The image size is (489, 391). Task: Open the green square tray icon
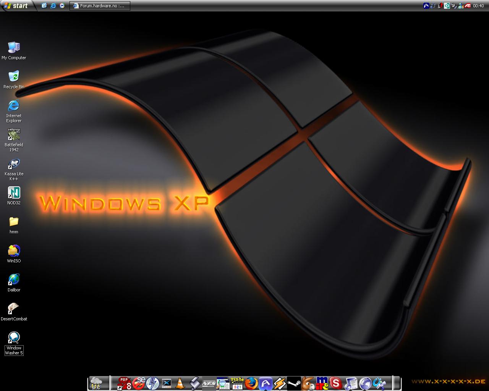click(x=447, y=6)
